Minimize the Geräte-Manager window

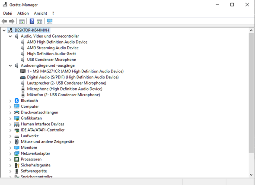217,5
